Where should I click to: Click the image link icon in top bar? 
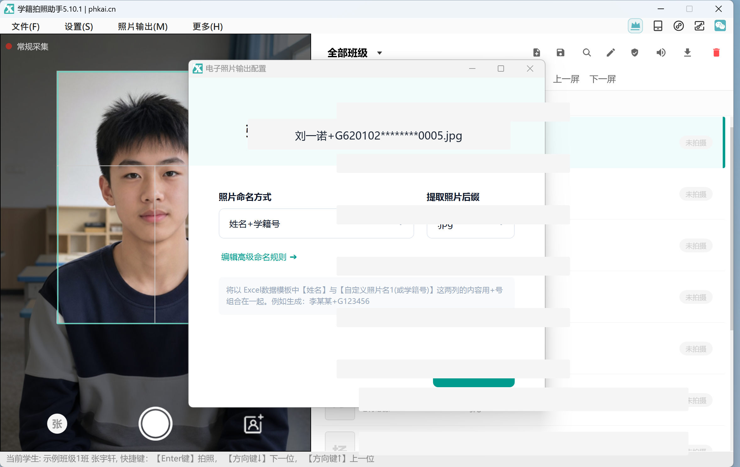pos(699,26)
